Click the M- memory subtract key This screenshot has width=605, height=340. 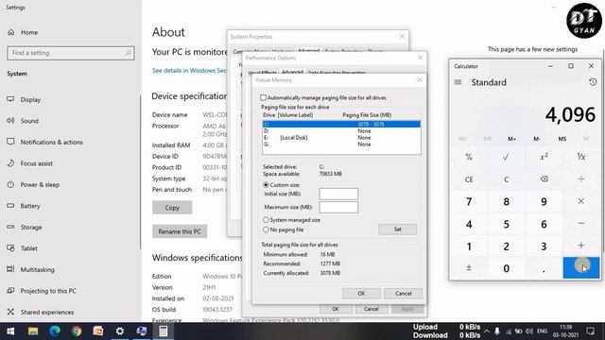tap(537, 139)
